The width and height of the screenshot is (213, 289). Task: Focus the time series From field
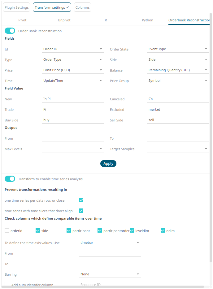[110, 253]
